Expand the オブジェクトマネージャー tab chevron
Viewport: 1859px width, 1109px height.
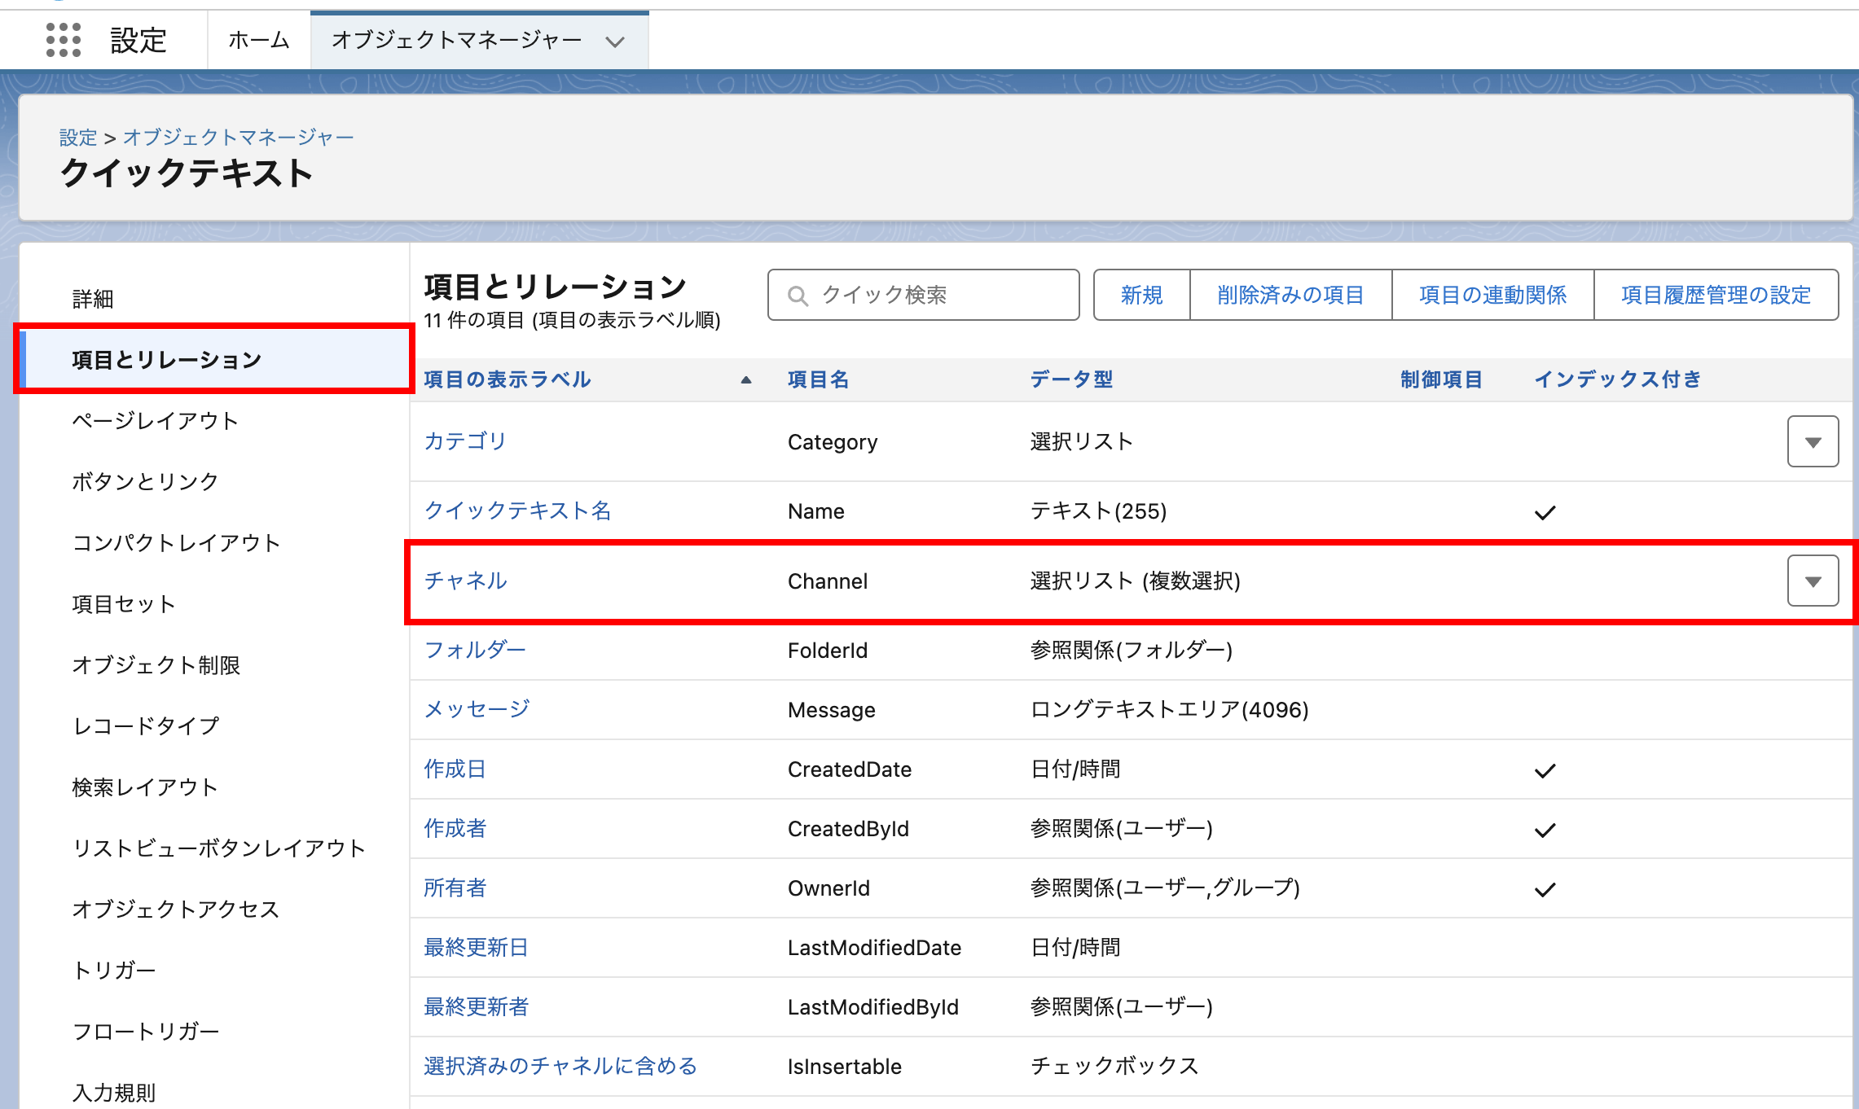coord(615,42)
